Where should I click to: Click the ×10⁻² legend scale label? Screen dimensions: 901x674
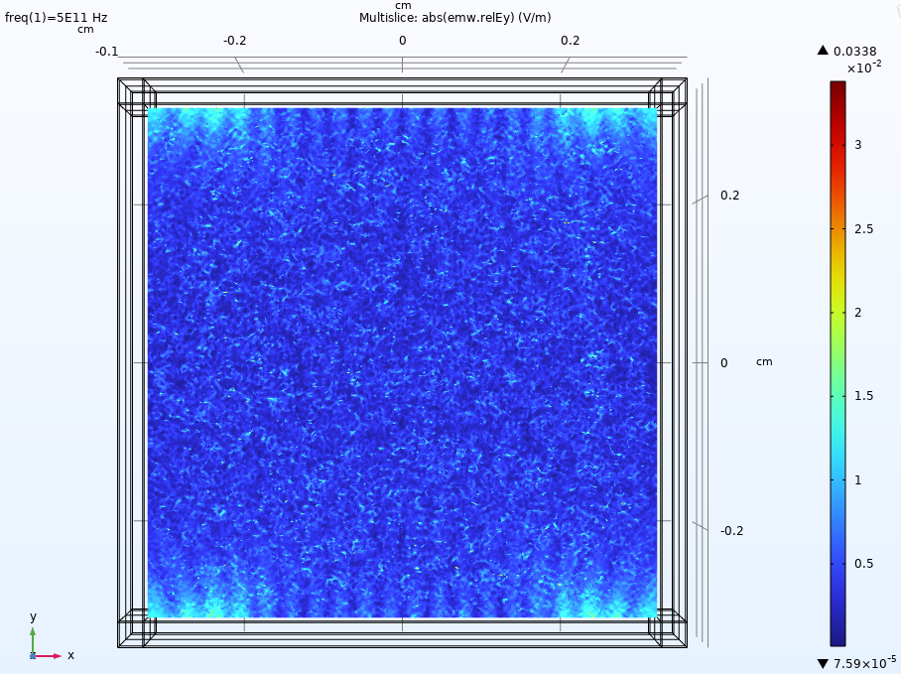pos(863,67)
